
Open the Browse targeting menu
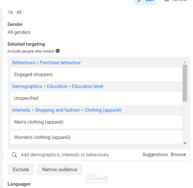click(x=178, y=154)
